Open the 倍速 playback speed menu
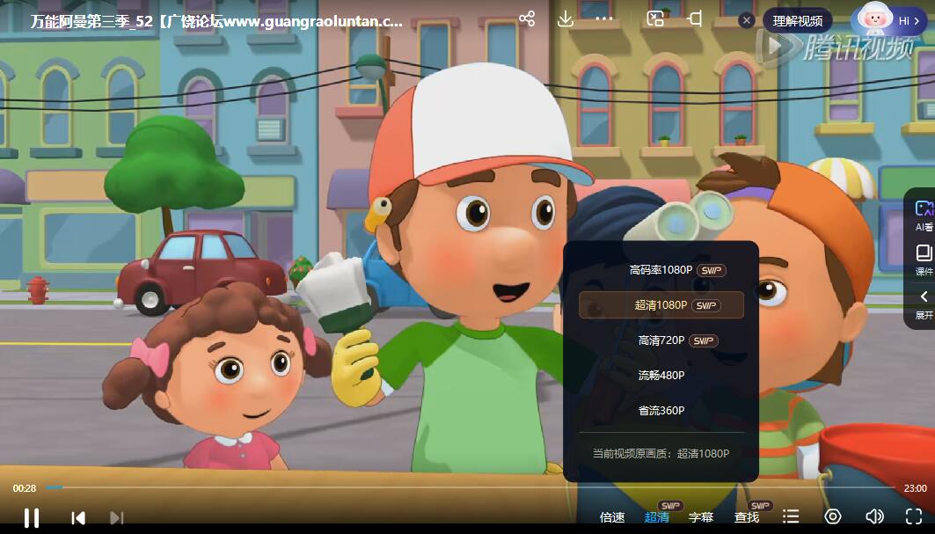The image size is (935, 534). click(x=612, y=517)
